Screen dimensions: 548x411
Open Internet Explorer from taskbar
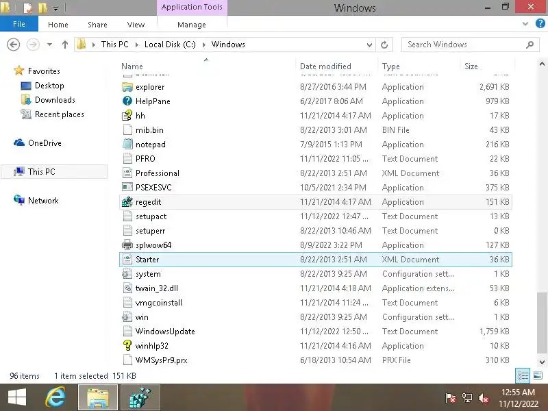point(55,397)
